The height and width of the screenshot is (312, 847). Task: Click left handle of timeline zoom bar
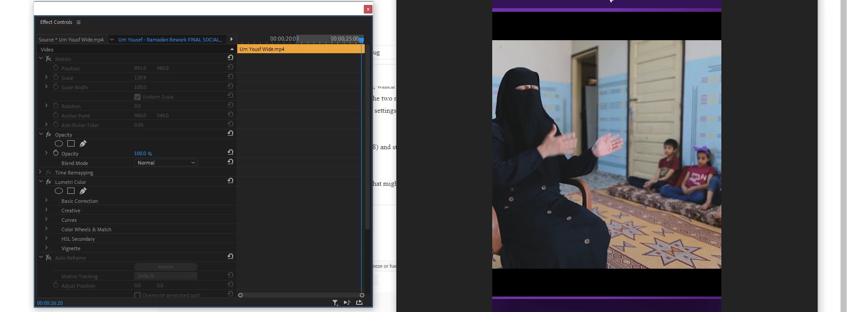click(x=240, y=295)
